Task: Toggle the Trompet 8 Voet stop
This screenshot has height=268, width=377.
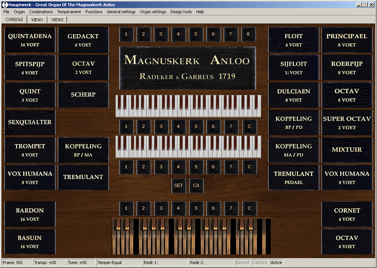Action: tap(30, 150)
